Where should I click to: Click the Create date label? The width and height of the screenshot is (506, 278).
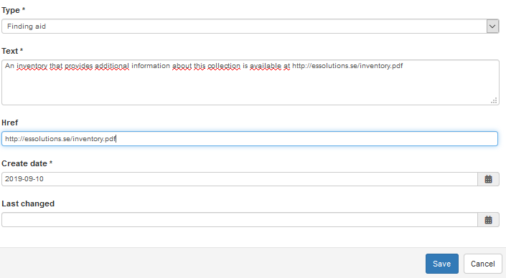point(27,163)
